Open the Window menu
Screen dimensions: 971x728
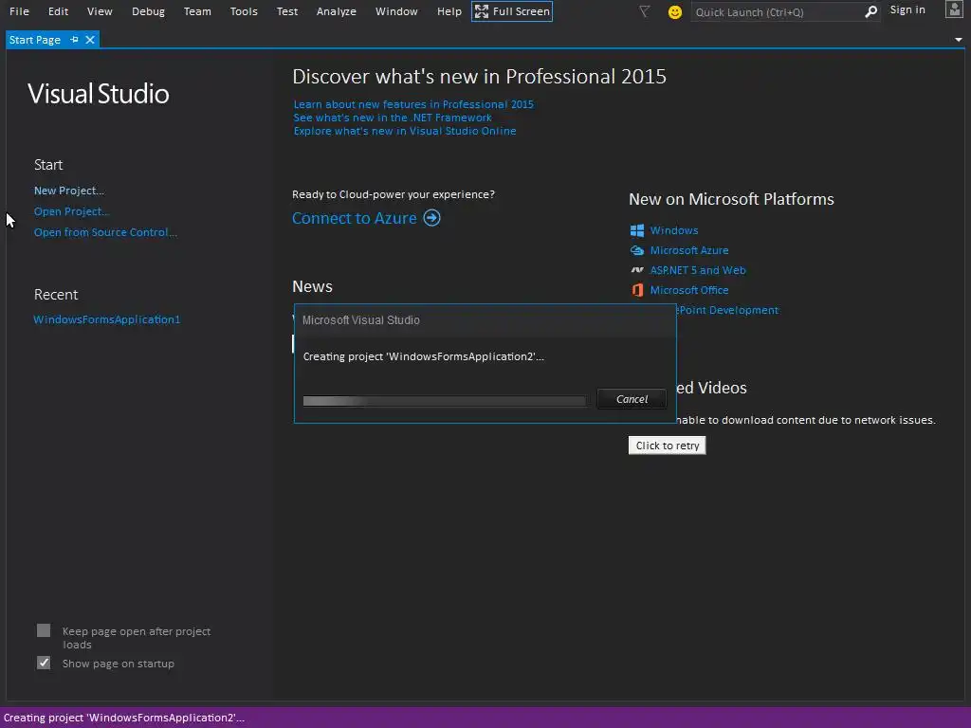tap(396, 11)
